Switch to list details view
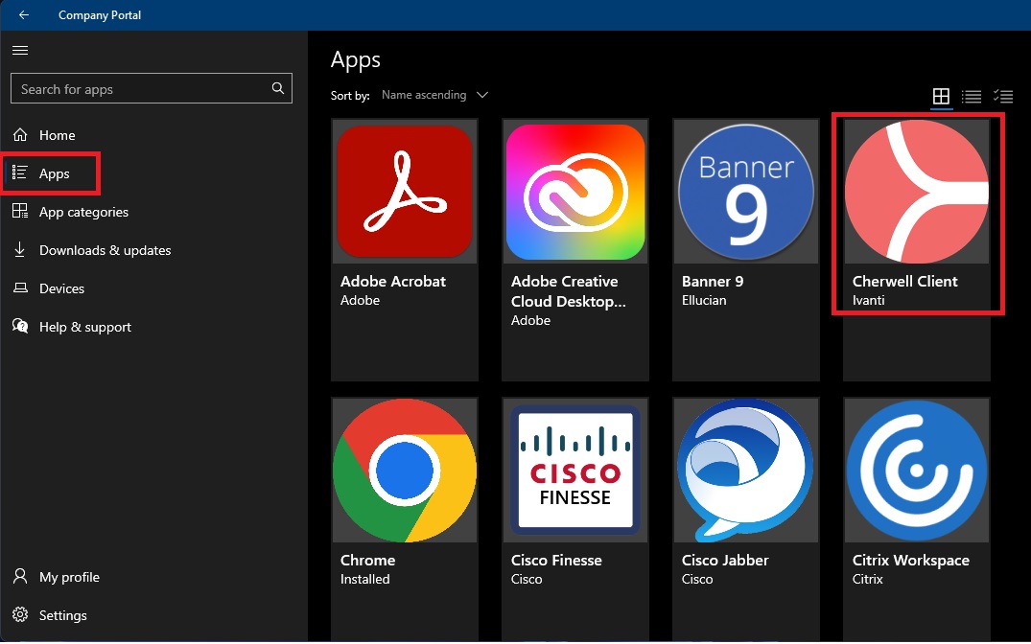The width and height of the screenshot is (1031, 644). pyautogui.click(x=972, y=96)
